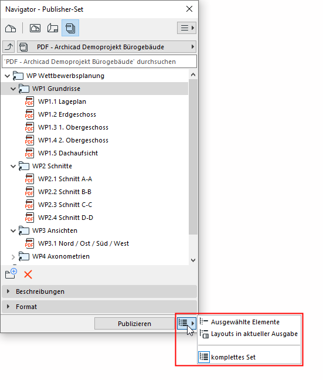Viewport: 323px width, 380px height.
Task: Select WP1.4 2. Obergeschoss item
Action: pyautogui.click(x=73, y=140)
